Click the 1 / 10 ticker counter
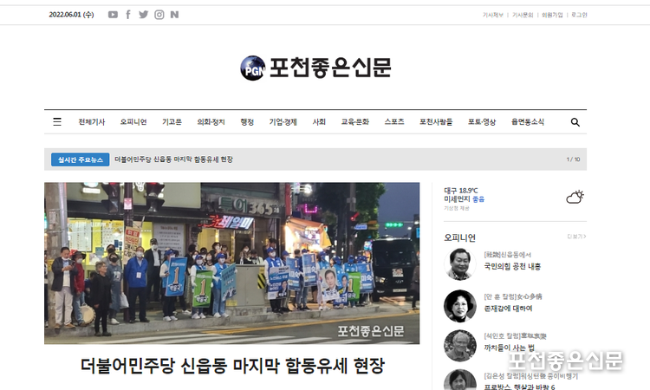 tap(574, 159)
